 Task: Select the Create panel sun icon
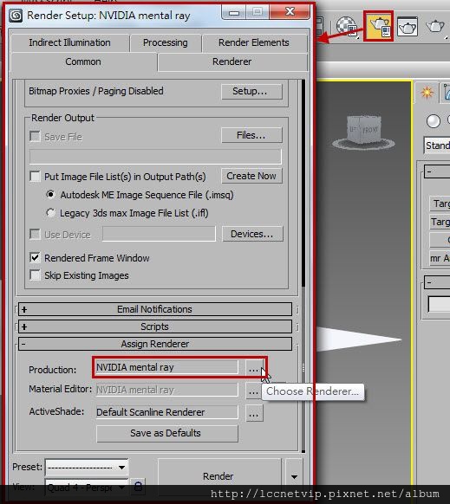point(427,94)
